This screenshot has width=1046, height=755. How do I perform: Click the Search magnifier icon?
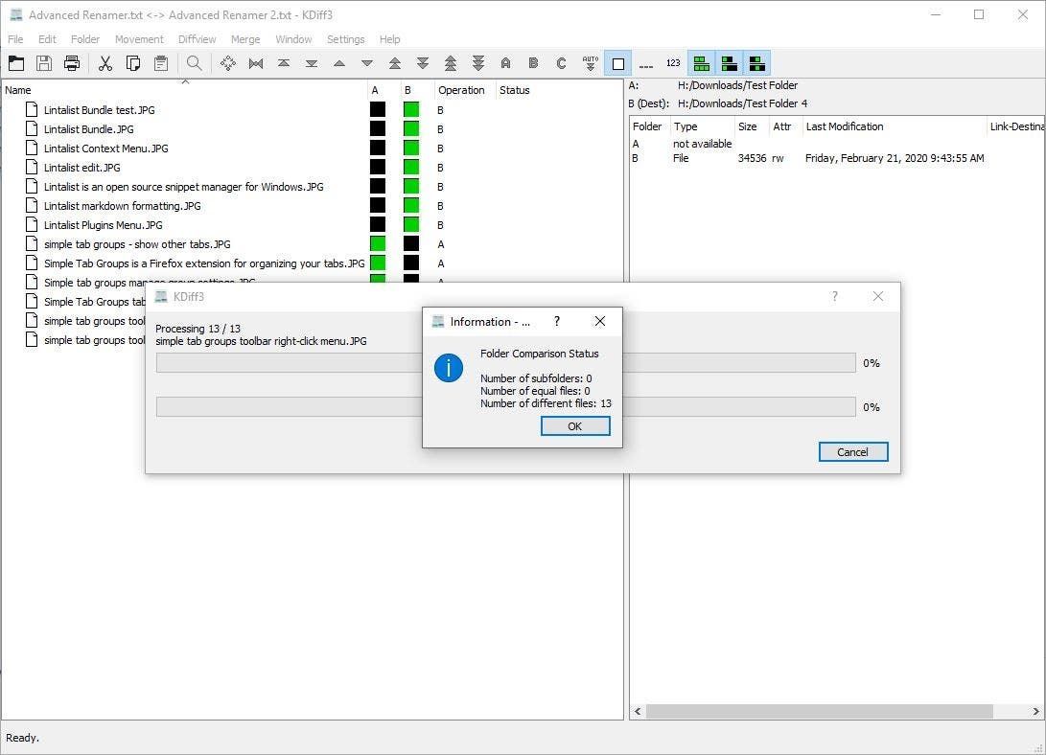(x=194, y=63)
